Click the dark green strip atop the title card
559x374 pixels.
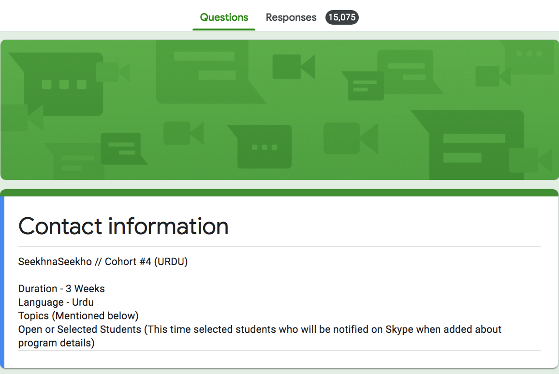279,193
